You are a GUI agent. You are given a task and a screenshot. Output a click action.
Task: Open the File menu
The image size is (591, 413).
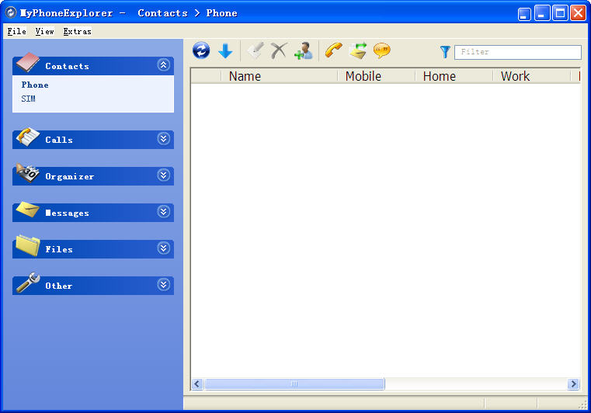[x=16, y=32]
